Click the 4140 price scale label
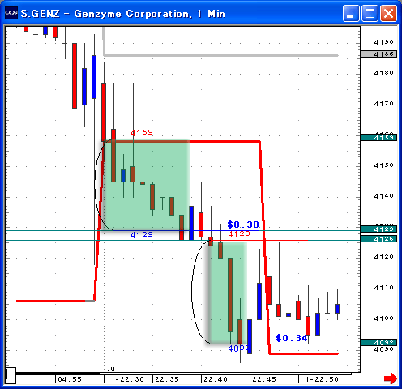Screen dimensions: 402x389 (383, 196)
